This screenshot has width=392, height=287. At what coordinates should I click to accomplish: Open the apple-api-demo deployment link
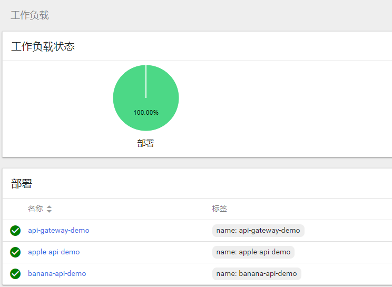[54, 252]
